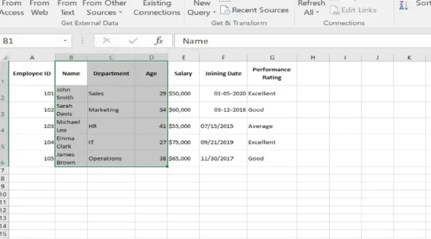Click the Name header cell
This screenshot has width=431, height=239.
click(71, 73)
